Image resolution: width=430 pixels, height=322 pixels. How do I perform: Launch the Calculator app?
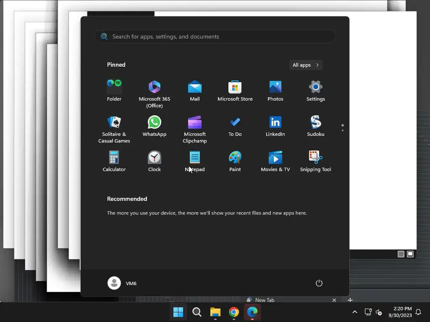coord(114,161)
